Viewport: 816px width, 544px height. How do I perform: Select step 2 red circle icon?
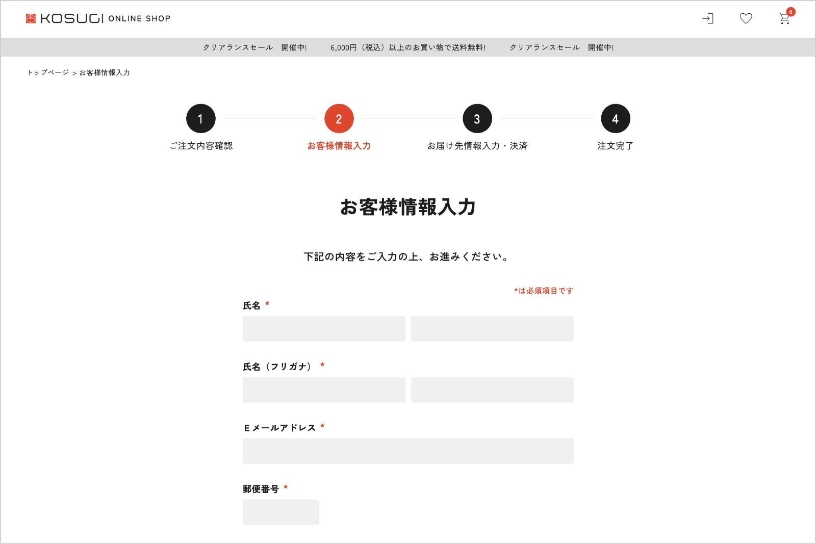click(x=339, y=119)
